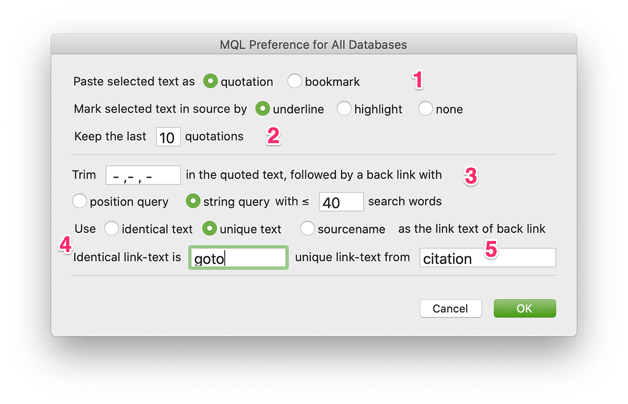Click the search words field showing 40
The height and width of the screenshot is (404, 628).
coord(341,201)
